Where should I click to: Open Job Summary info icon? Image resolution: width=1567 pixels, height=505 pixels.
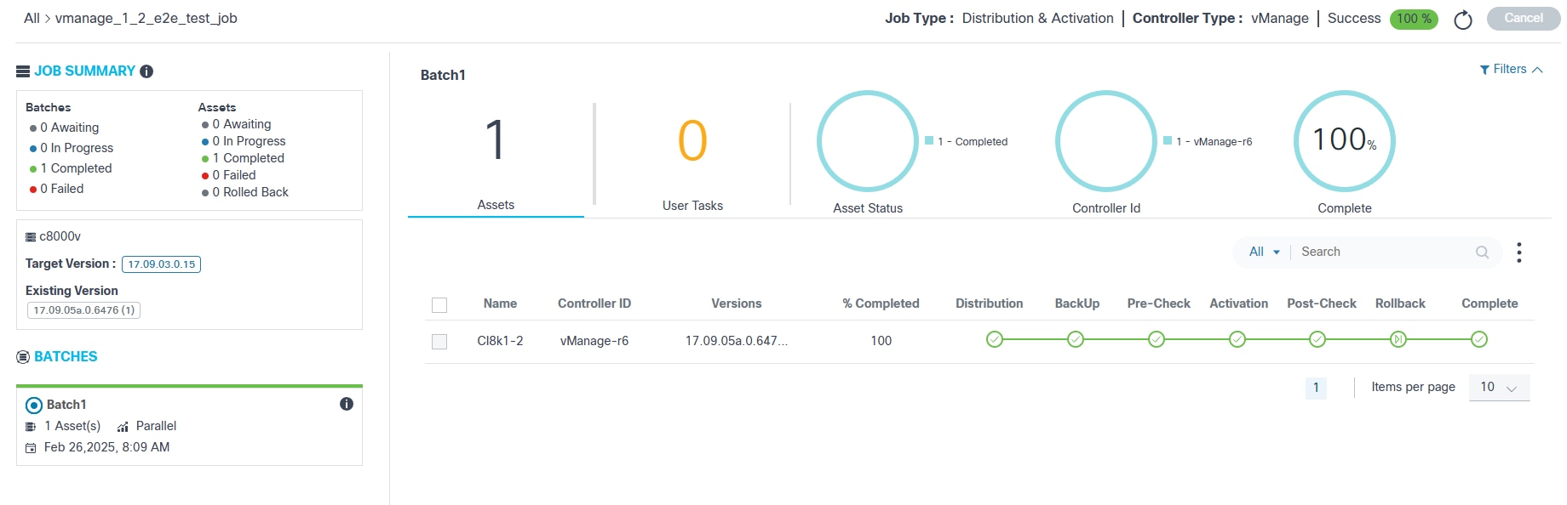[x=146, y=71]
